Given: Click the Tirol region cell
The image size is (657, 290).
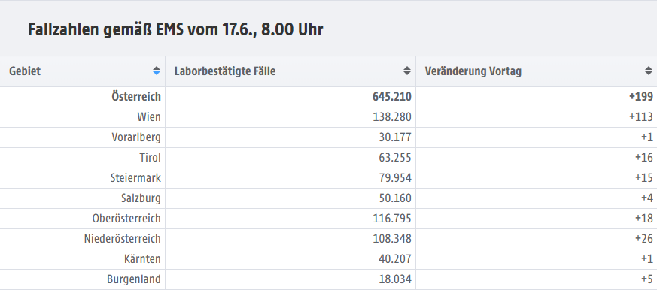Looking at the screenshot, I should coord(83,158).
